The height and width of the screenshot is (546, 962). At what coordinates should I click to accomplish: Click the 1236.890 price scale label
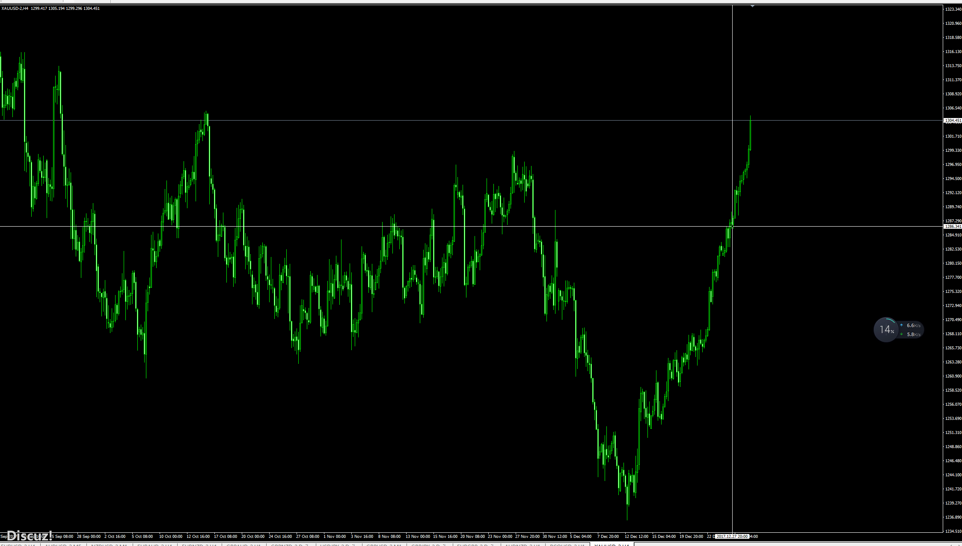point(953,517)
